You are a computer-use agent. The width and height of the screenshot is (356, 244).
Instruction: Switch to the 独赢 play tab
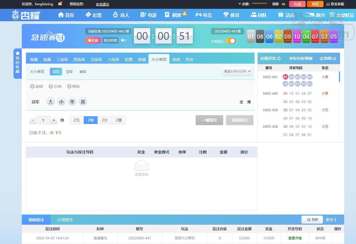click(34, 59)
